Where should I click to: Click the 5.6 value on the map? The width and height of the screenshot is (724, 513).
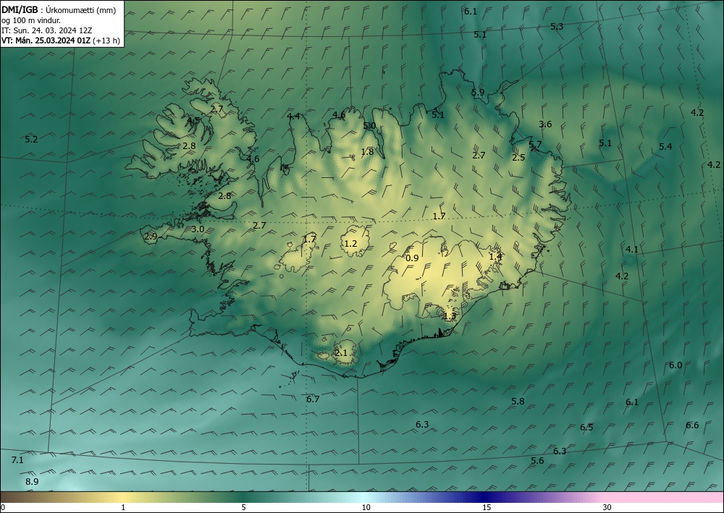537,460
